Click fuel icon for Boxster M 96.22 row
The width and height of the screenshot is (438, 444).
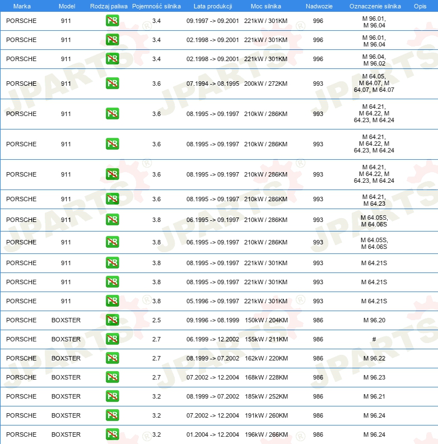point(113,358)
